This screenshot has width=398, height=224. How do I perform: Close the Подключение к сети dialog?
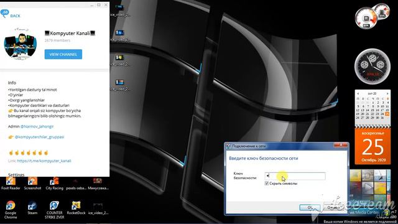tap(341, 145)
